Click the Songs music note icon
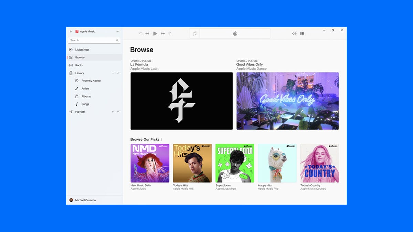 pyautogui.click(x=77, y=104)
